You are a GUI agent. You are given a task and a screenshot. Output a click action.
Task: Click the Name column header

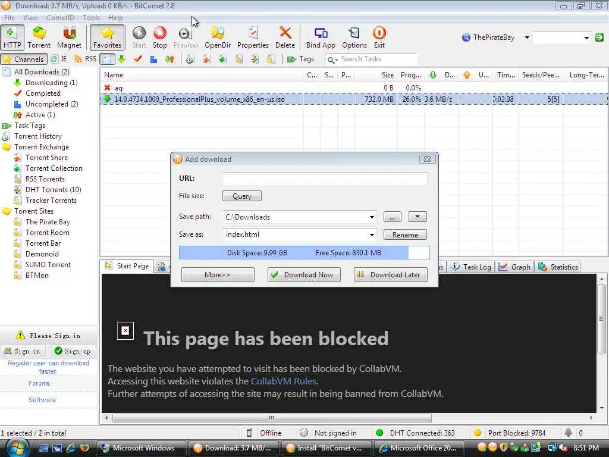click(x=202, y=75)
